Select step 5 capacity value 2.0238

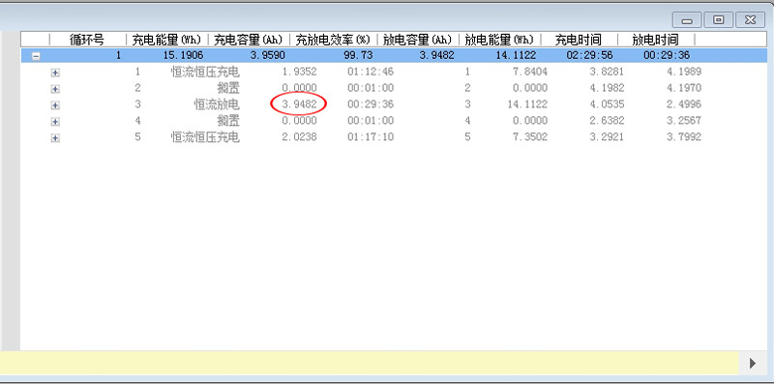[x=299, y=136]
